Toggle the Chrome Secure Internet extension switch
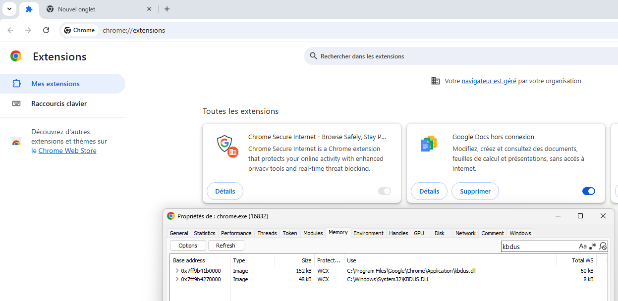This screenshot has height=301, width=618. click(385, 191)
